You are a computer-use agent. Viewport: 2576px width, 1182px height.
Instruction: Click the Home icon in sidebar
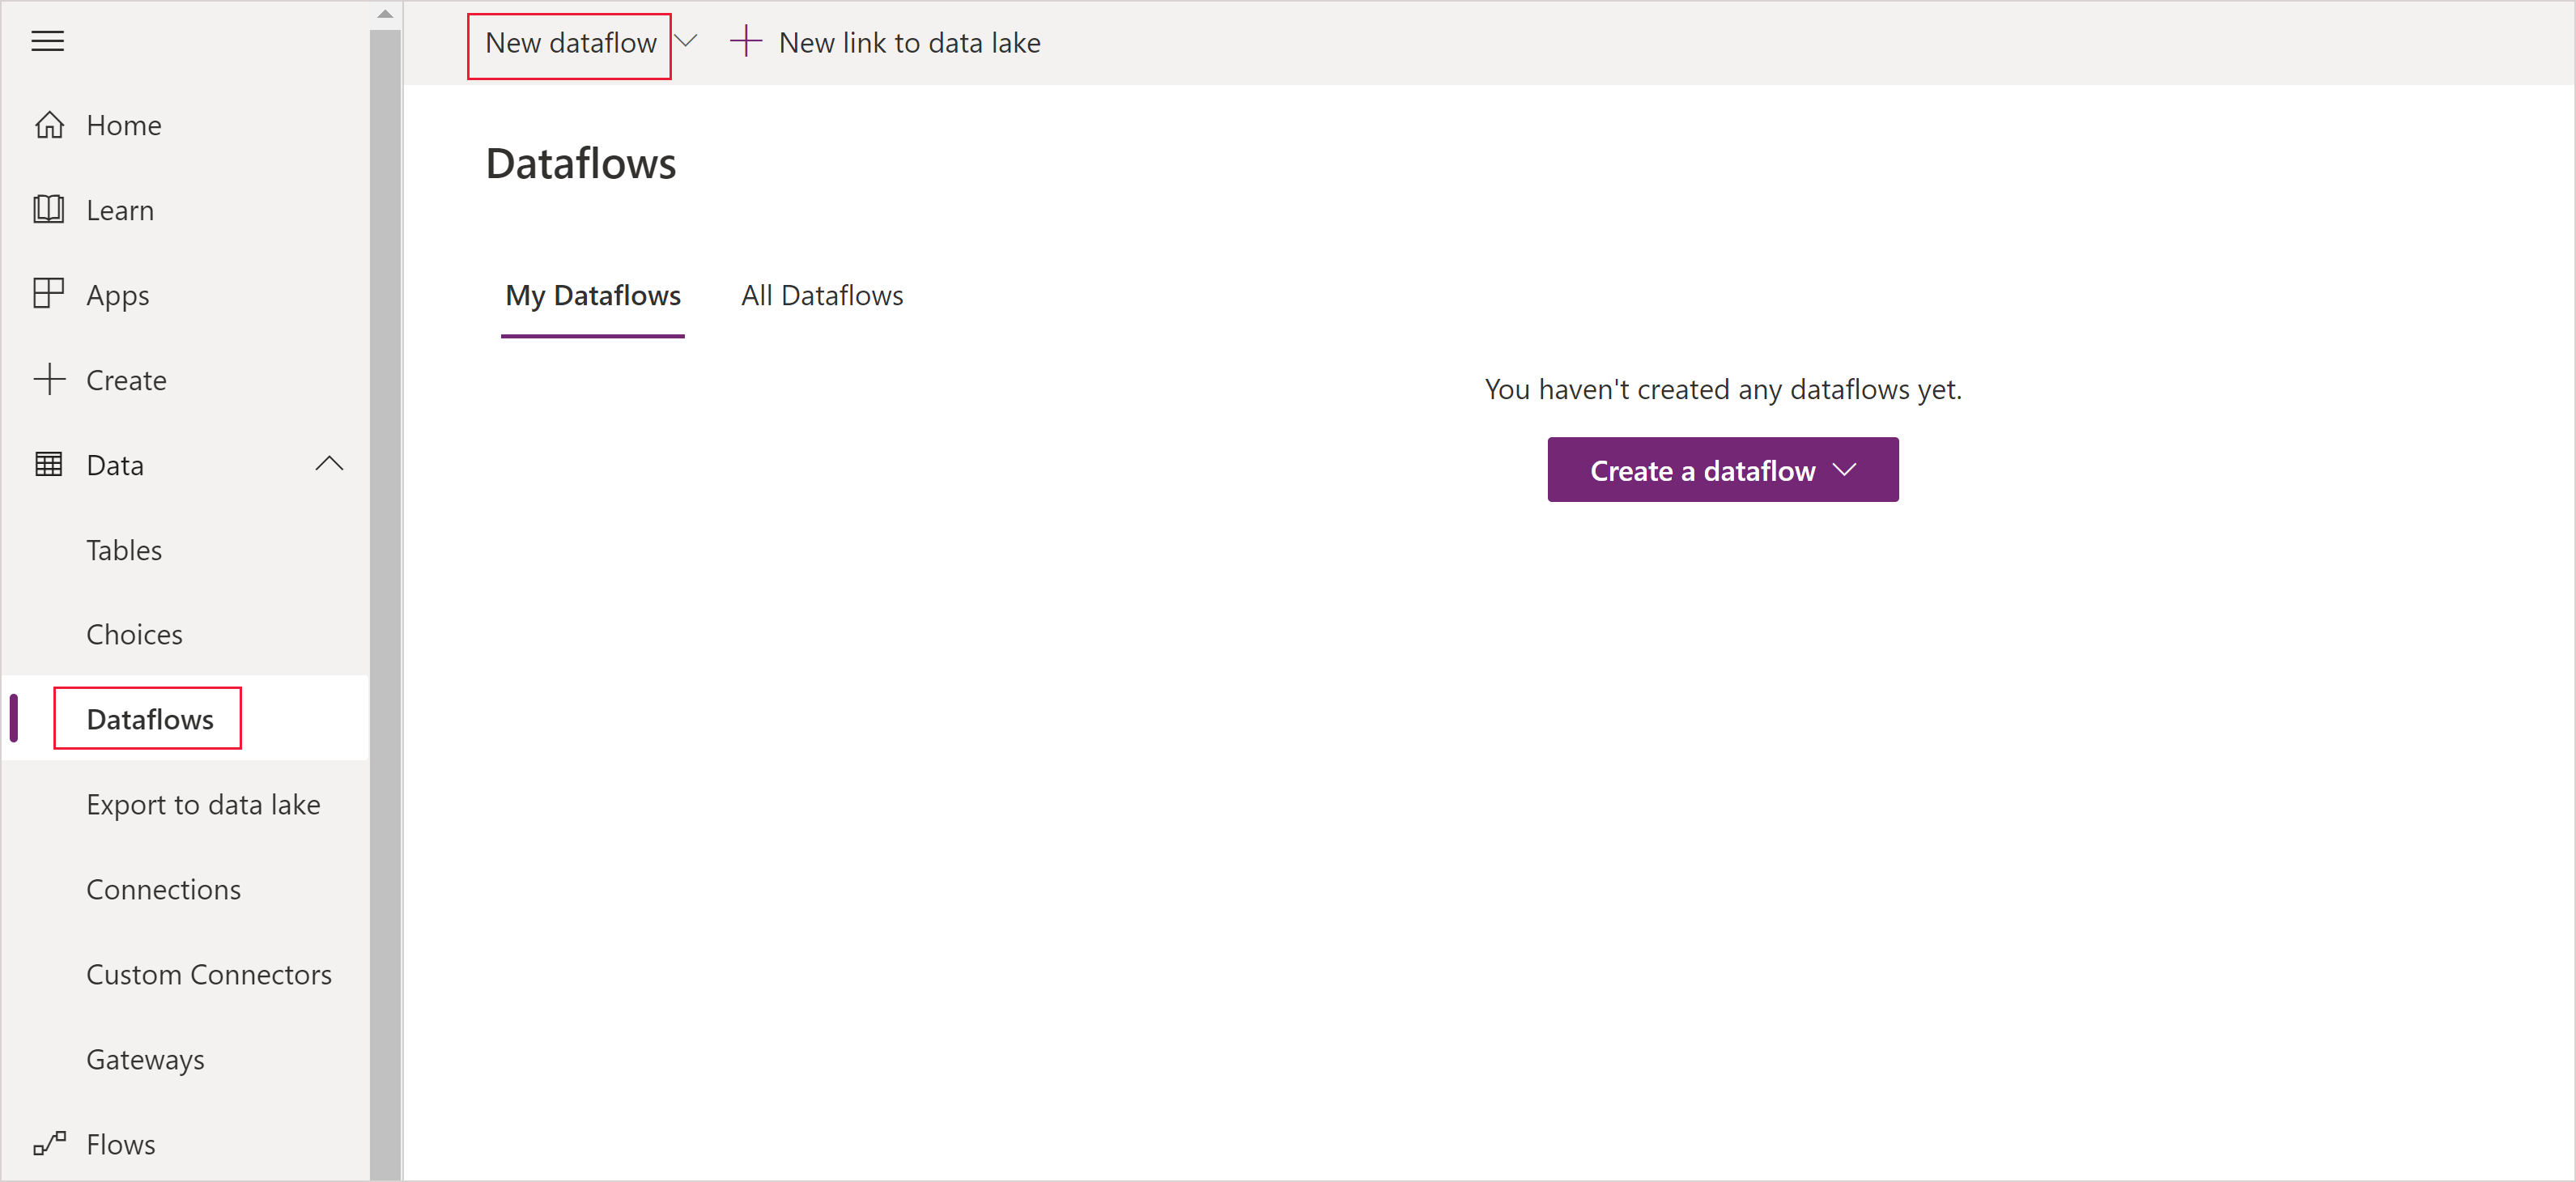click(48, 123)
